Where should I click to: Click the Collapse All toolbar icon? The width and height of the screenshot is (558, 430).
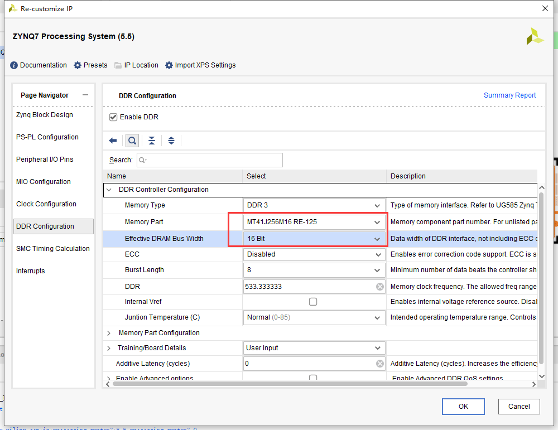152,141
